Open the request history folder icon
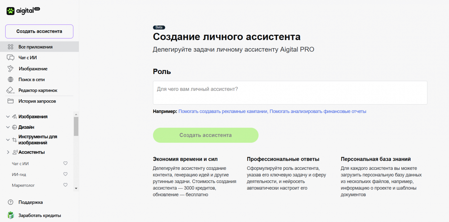The height and width of the screenshot is (222, 449). 11,101
